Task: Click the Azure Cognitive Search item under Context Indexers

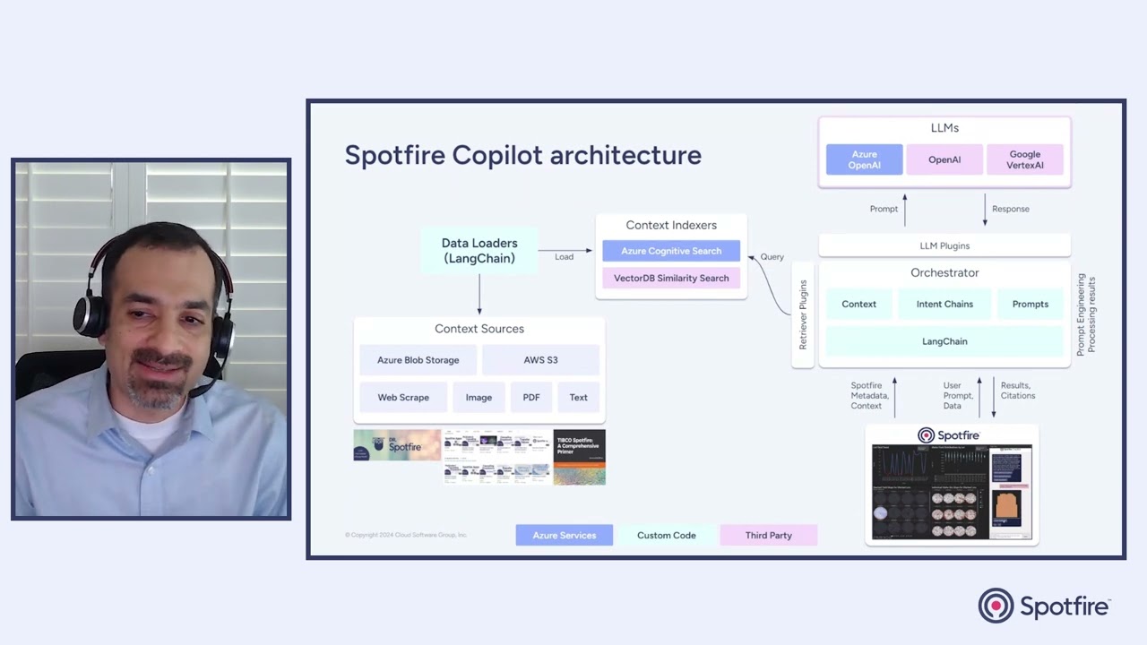Action: click(671, 251)
